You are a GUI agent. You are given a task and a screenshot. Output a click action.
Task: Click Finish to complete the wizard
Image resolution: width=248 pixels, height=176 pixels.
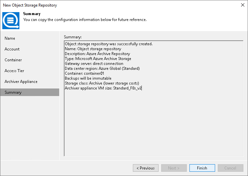point(202,168)
